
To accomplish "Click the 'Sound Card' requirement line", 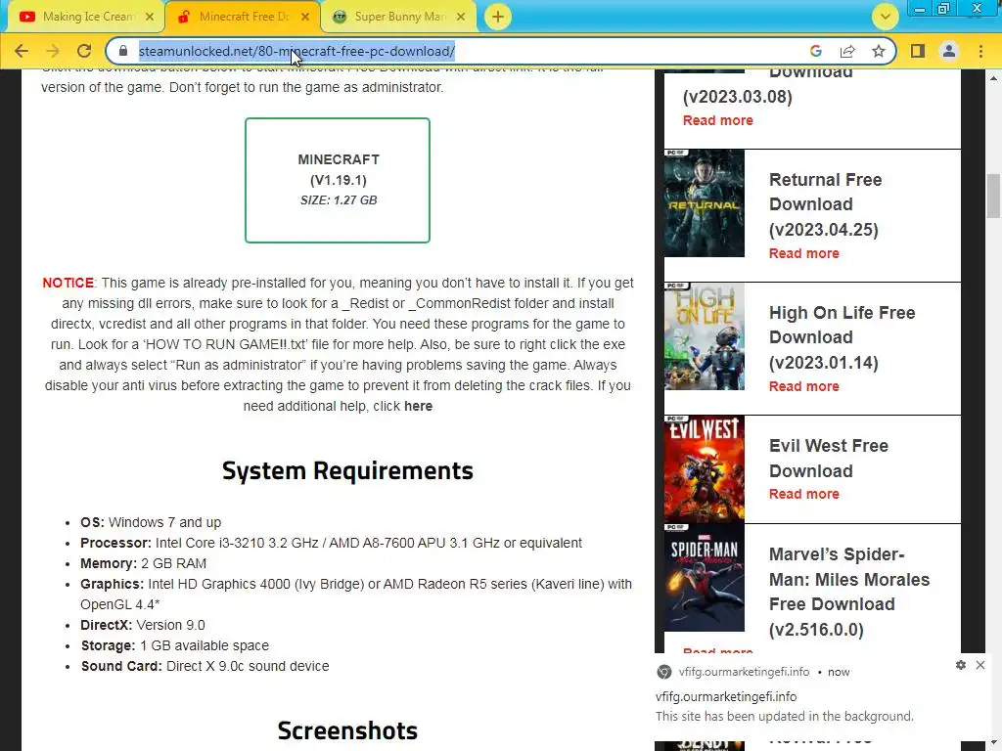I will 205,666.
